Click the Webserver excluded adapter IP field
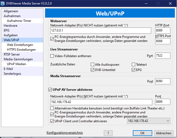This screenshot has width=177, height=138. pos(101,30)
